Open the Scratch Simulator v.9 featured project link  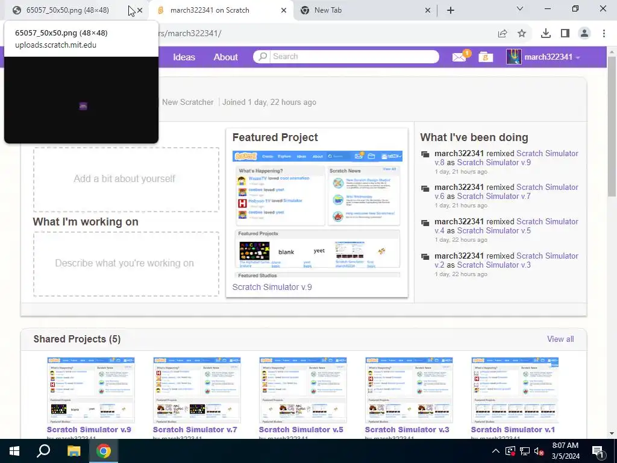pos(272,287)
